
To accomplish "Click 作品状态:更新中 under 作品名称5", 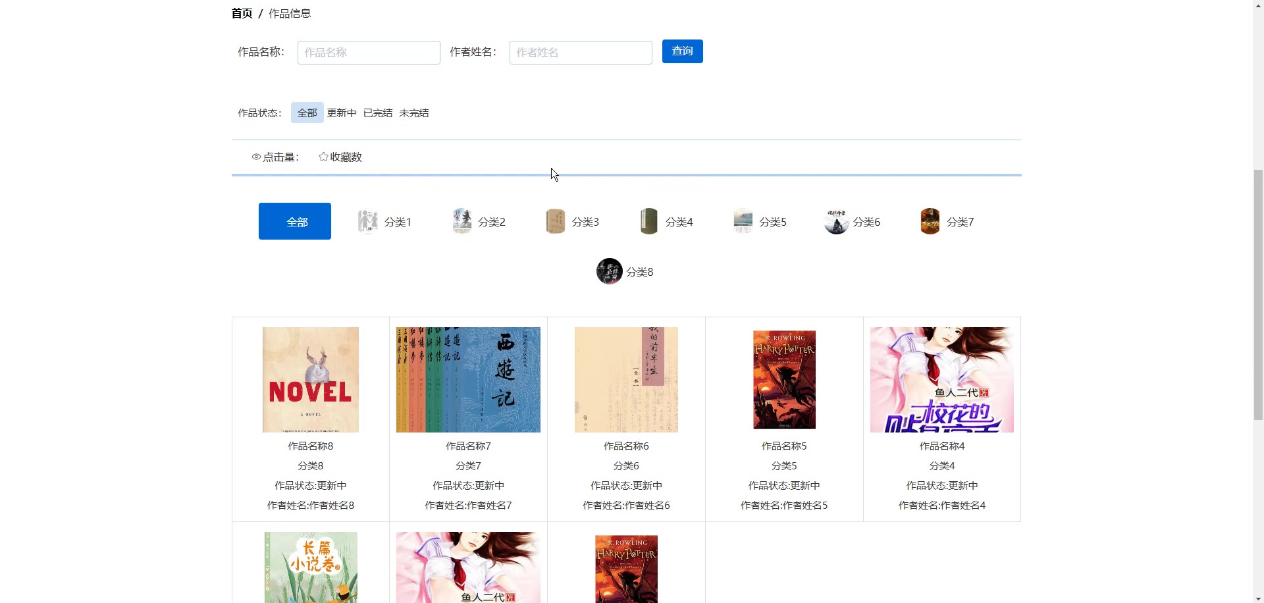I will [784, 486].
